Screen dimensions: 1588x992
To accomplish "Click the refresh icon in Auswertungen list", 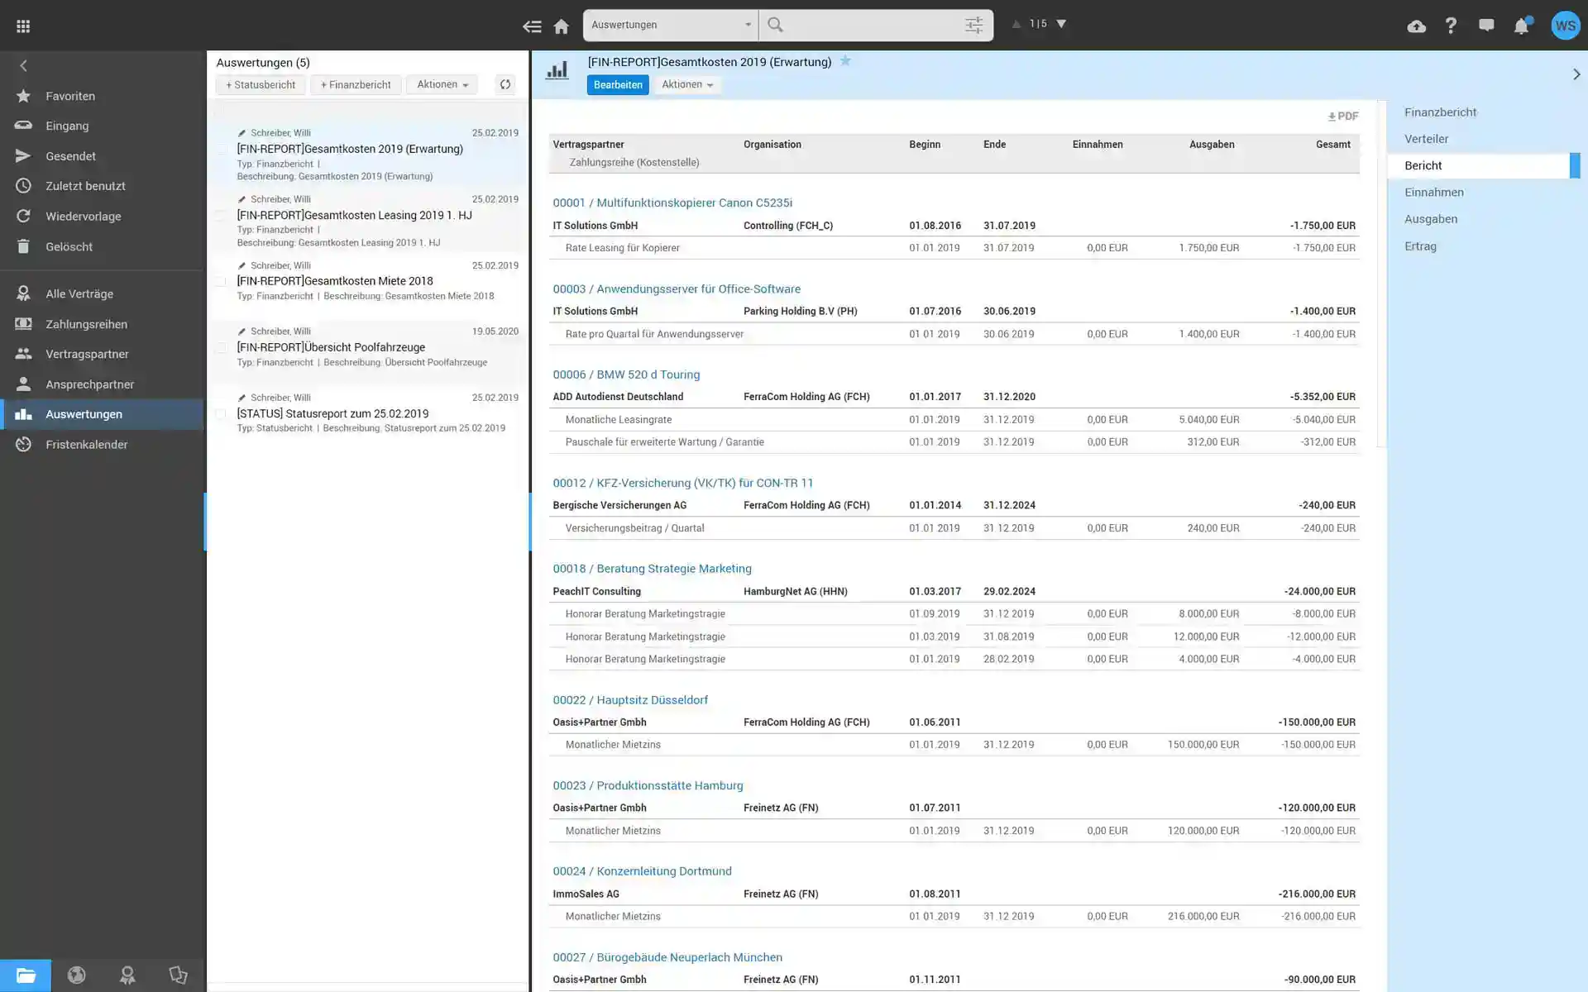I will coord(505,84).
